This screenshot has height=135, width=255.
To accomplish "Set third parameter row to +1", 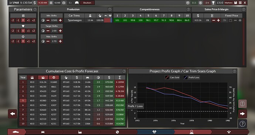I will coord(28,41).
